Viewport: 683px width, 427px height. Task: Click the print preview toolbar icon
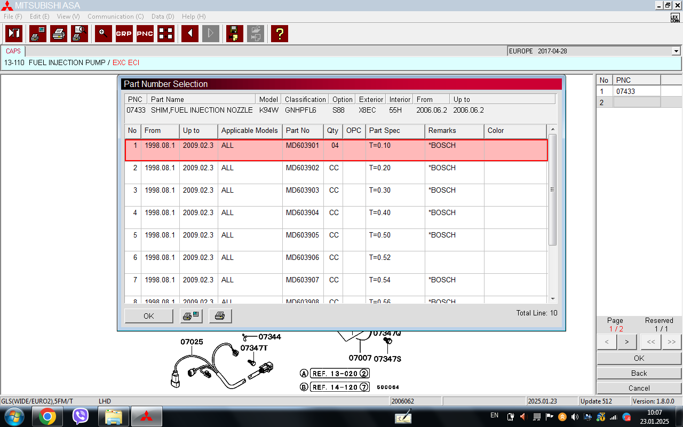coord(80,34)
